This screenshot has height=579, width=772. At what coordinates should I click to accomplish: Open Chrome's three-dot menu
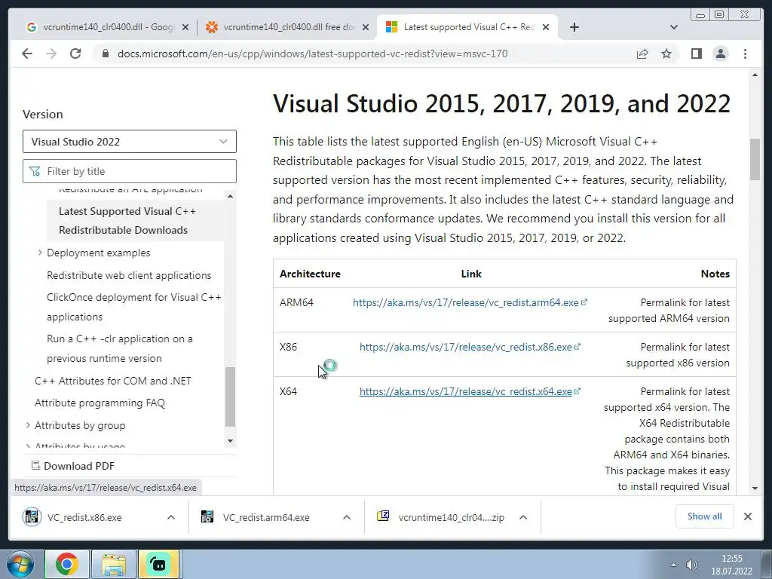pyautogui.click(x=745, y=54)
